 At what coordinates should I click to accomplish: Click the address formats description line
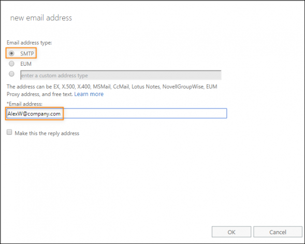coord(112,87)
